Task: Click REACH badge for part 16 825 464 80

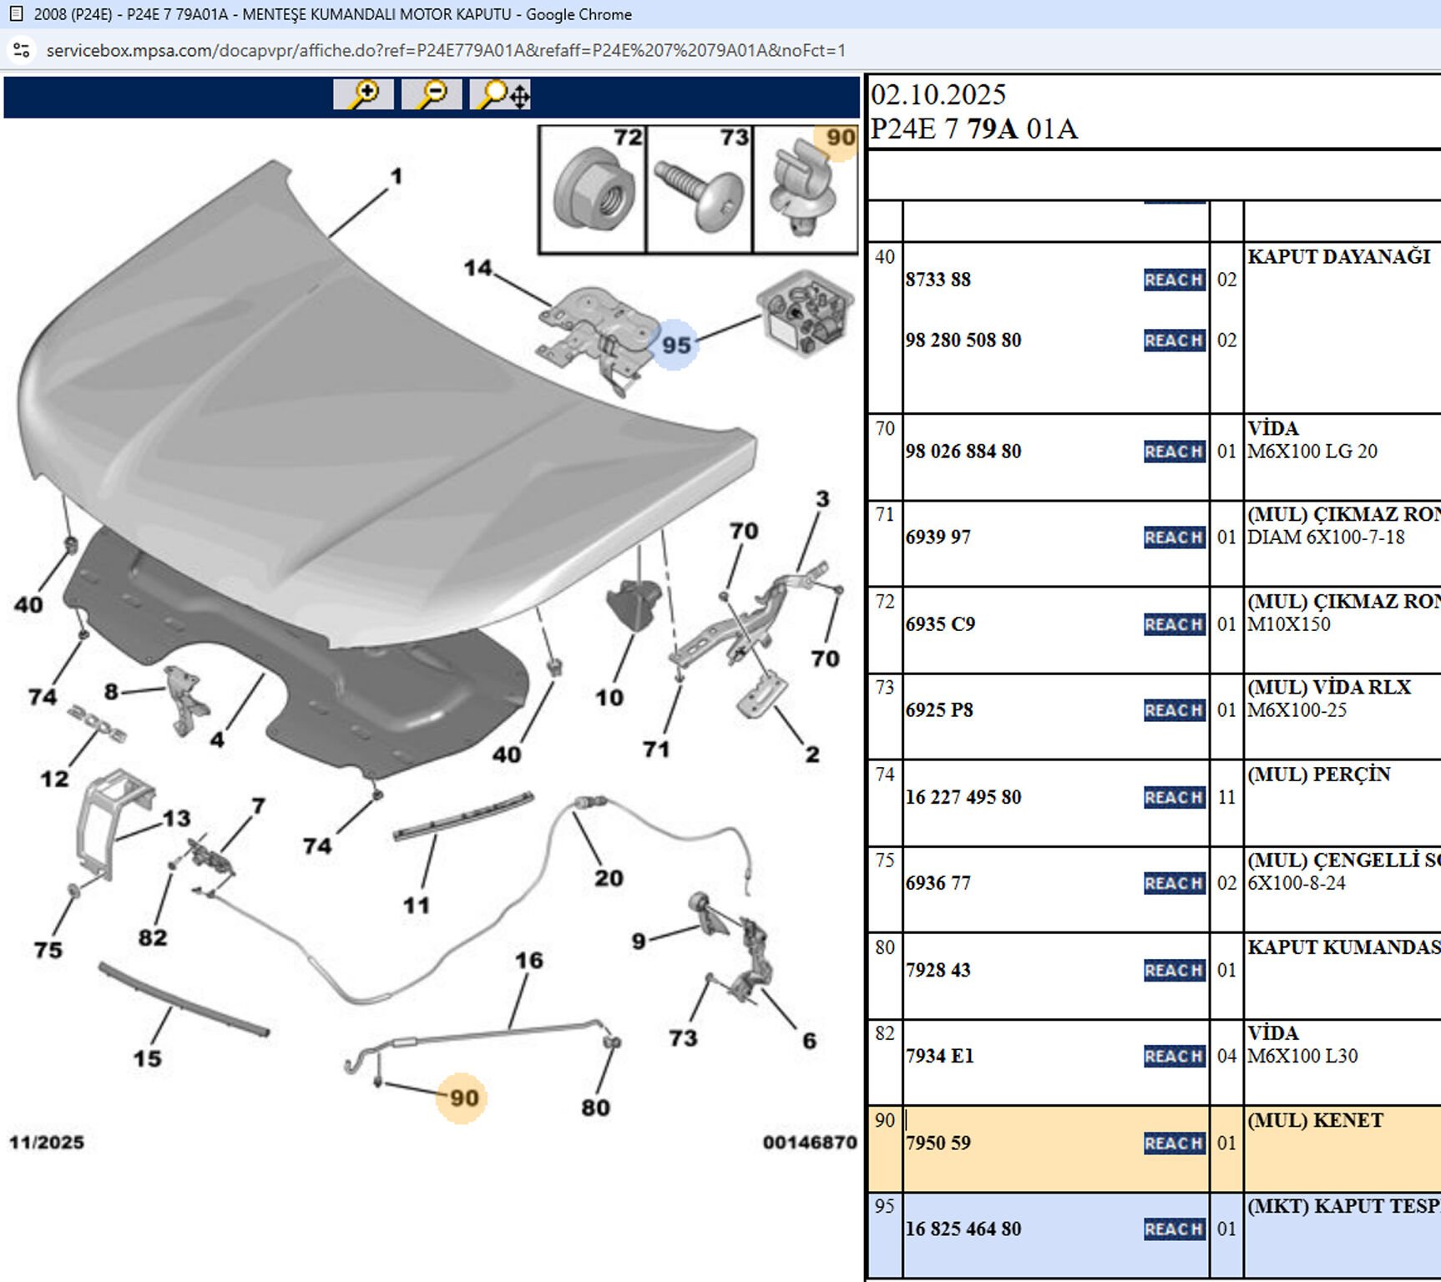Action: tap(1174, 1229)
